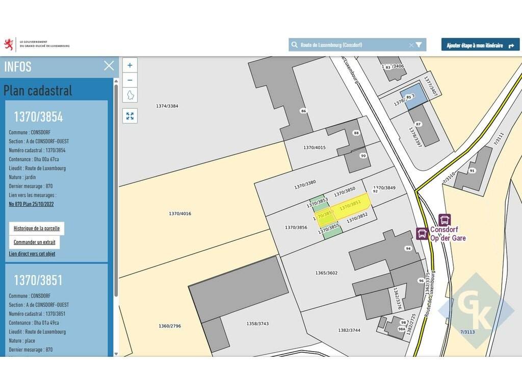Image resolution: width=522 pixels, height=392 pixels.
Task: Zoom in the map with plus button
Action: (x=130, y=65)
